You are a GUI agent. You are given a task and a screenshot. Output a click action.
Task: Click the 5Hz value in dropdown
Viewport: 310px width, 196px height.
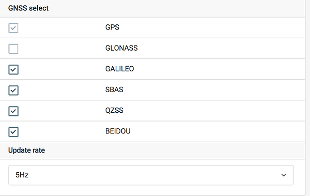click(22, 175)
